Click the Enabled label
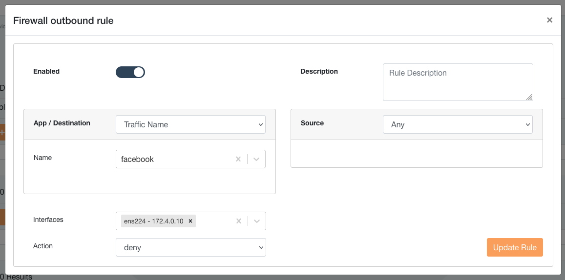565x280 pixels. click(46, 71)
